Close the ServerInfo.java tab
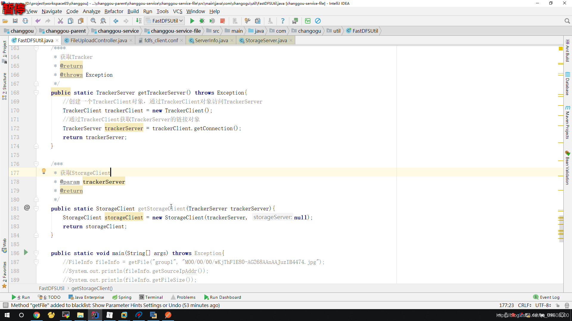 (232, 40)
